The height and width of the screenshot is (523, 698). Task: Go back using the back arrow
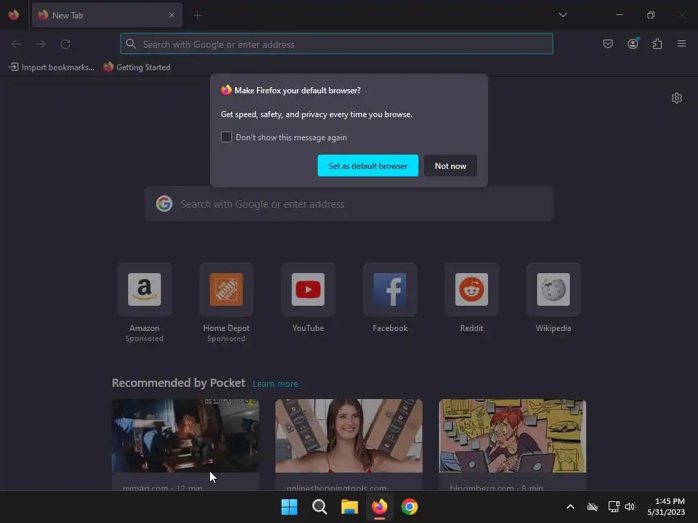click(16, 44)
